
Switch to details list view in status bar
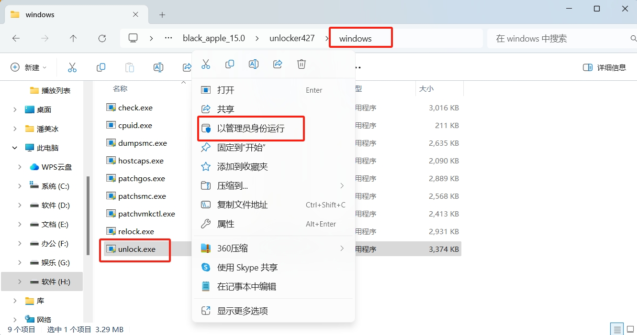pyautogui.click(x=617, y=329)
